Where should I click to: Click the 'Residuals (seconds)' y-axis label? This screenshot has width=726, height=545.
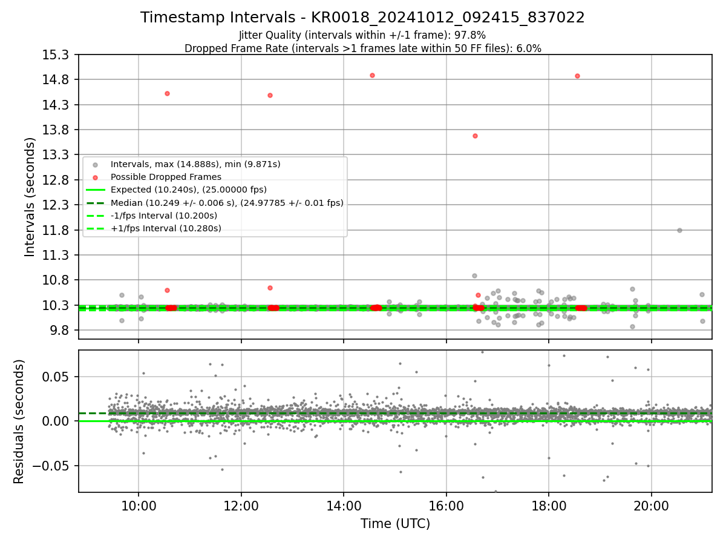click(x=19, y=421)
